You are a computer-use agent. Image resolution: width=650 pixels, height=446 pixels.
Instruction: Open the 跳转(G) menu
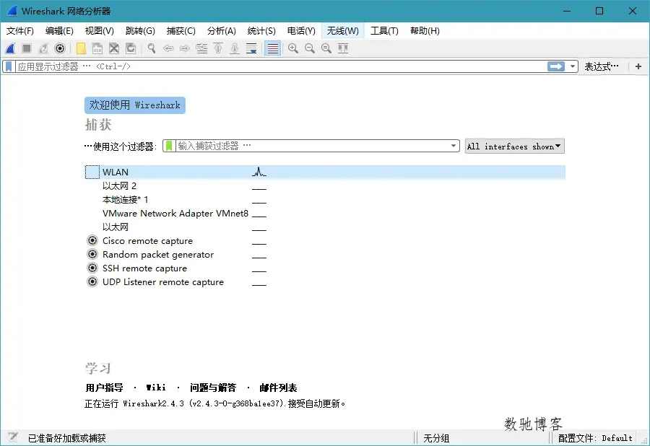click(140, 30)
